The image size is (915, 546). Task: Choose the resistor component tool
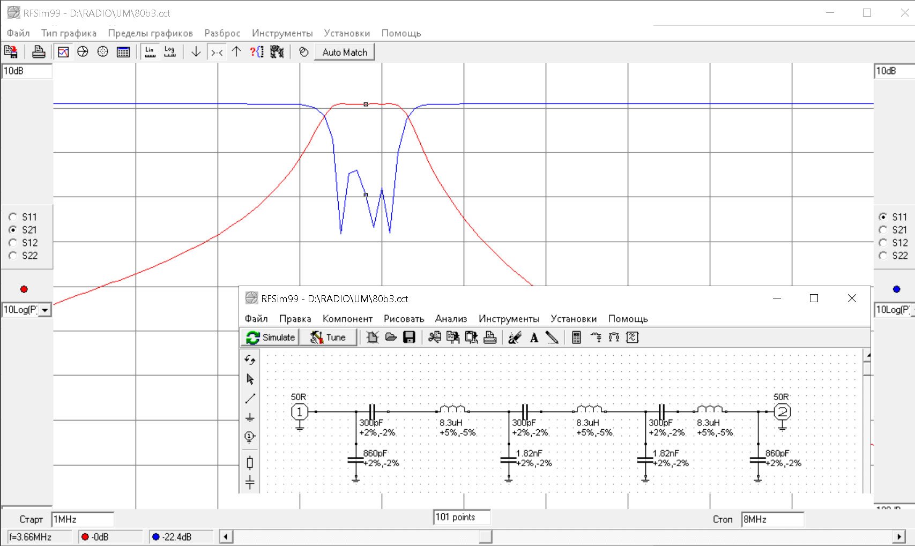pos(250,462)
